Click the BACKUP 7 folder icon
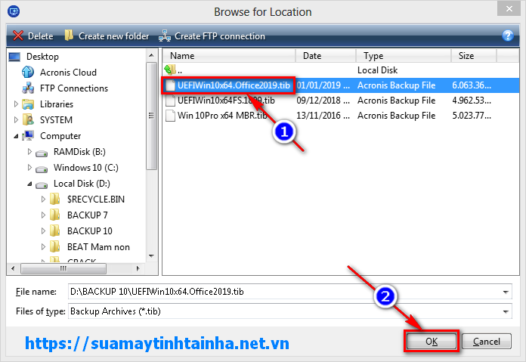This screenshot has width=526, height=362. pyautogui.click(x=54, y=215)
